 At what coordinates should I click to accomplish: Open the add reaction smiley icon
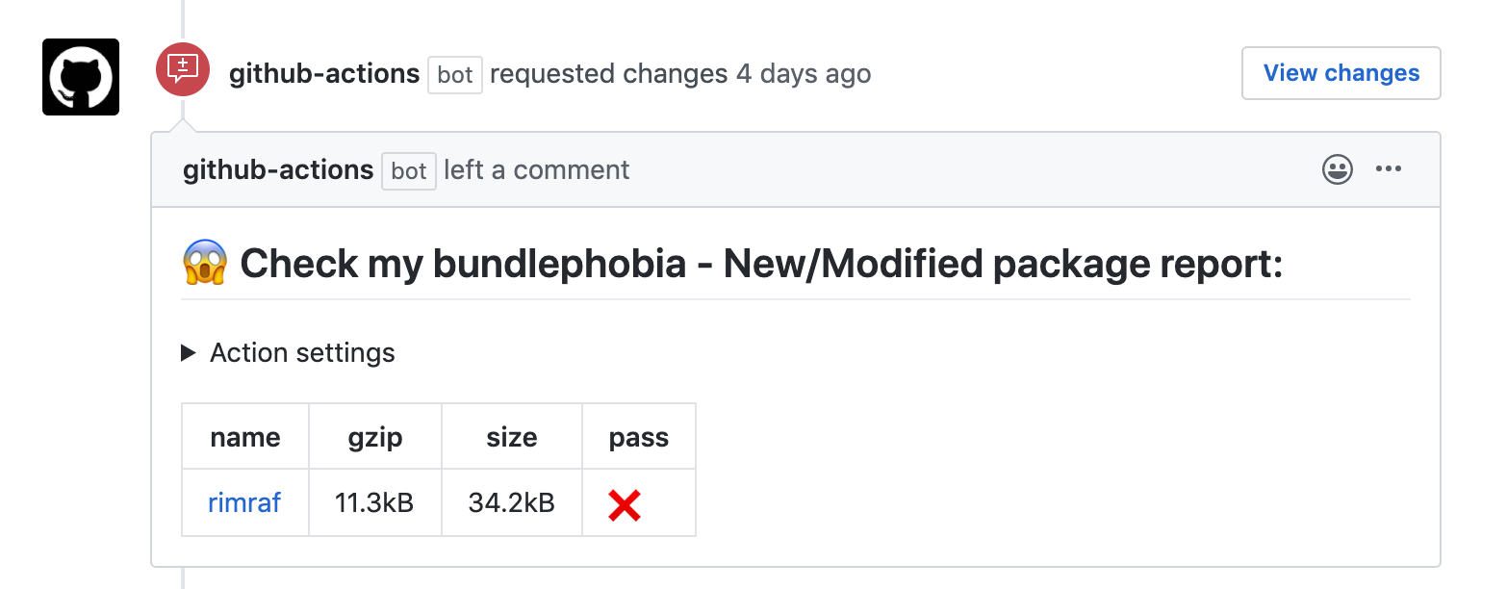[1338, 169]
